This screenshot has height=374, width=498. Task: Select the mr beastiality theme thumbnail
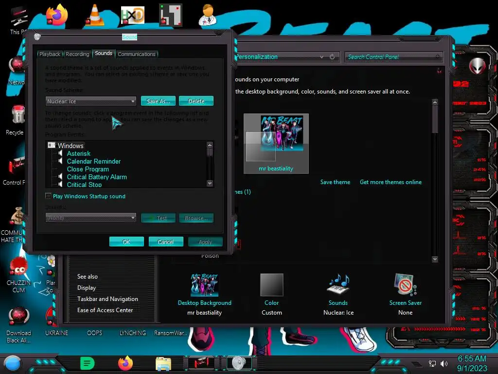[x=276, y=144]
